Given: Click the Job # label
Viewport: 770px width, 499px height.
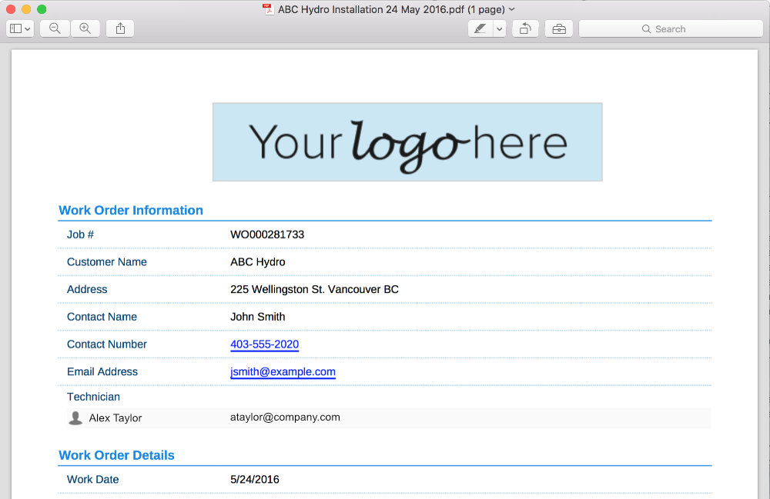Looking at the screenshot, I should point(81,235).
